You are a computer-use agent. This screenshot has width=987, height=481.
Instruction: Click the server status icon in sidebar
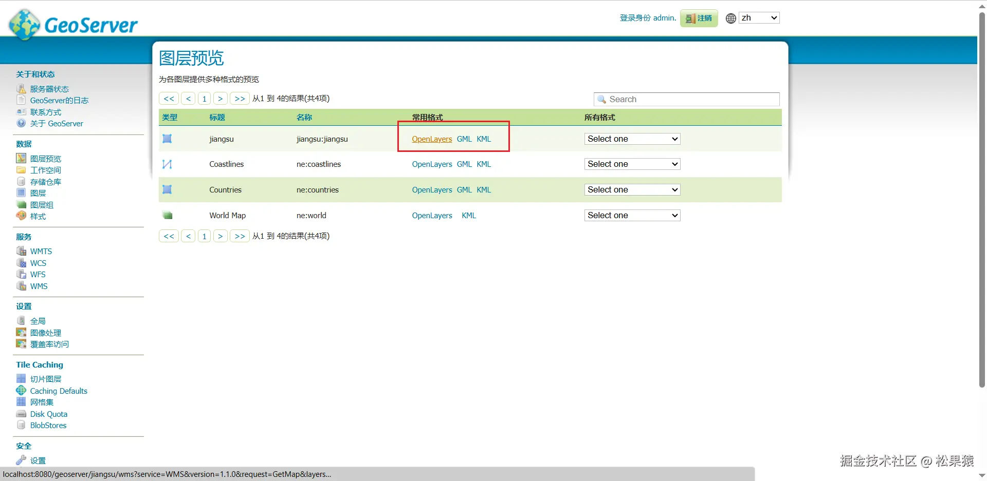(21, 89)
